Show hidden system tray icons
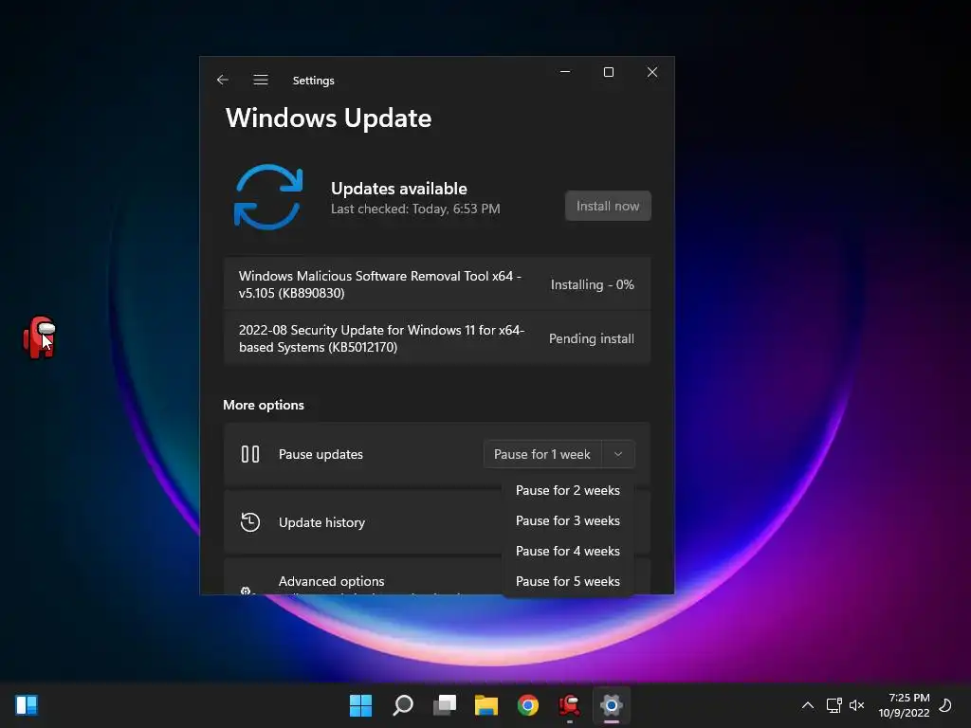Screen dimensions: 971x728 point(808,705)
